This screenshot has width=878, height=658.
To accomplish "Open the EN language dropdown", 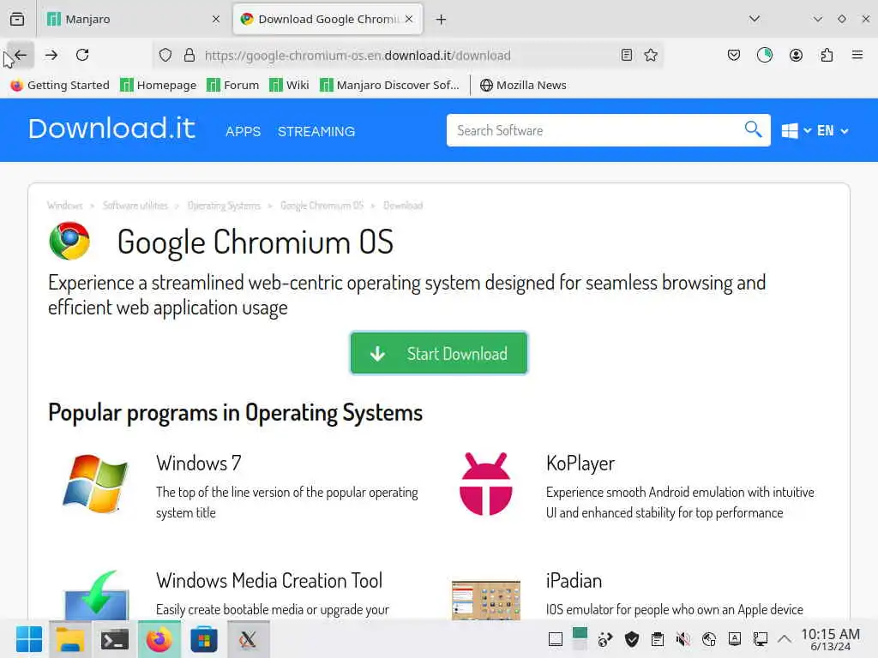I will coord(833,131).
